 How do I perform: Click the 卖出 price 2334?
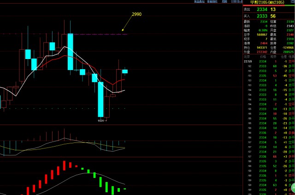click(x=262, y=9)
